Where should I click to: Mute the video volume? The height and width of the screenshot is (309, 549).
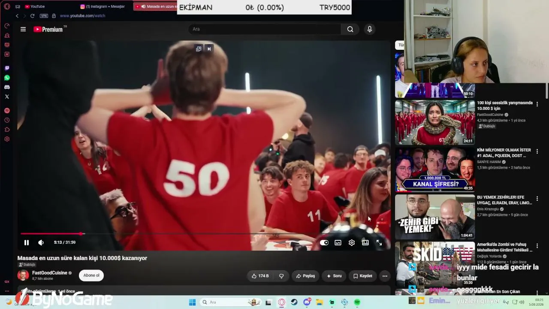(41, 242)
